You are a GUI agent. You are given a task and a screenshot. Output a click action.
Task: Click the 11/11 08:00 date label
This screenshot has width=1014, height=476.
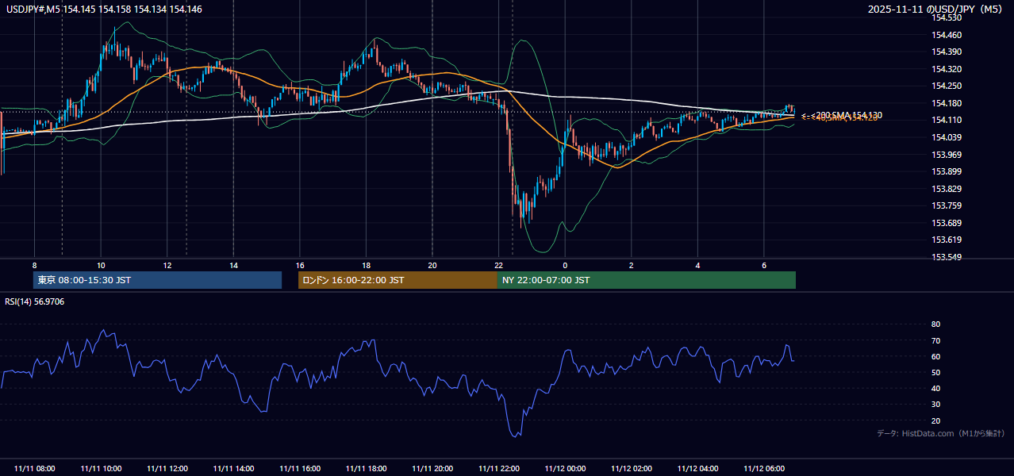(35, 469)
